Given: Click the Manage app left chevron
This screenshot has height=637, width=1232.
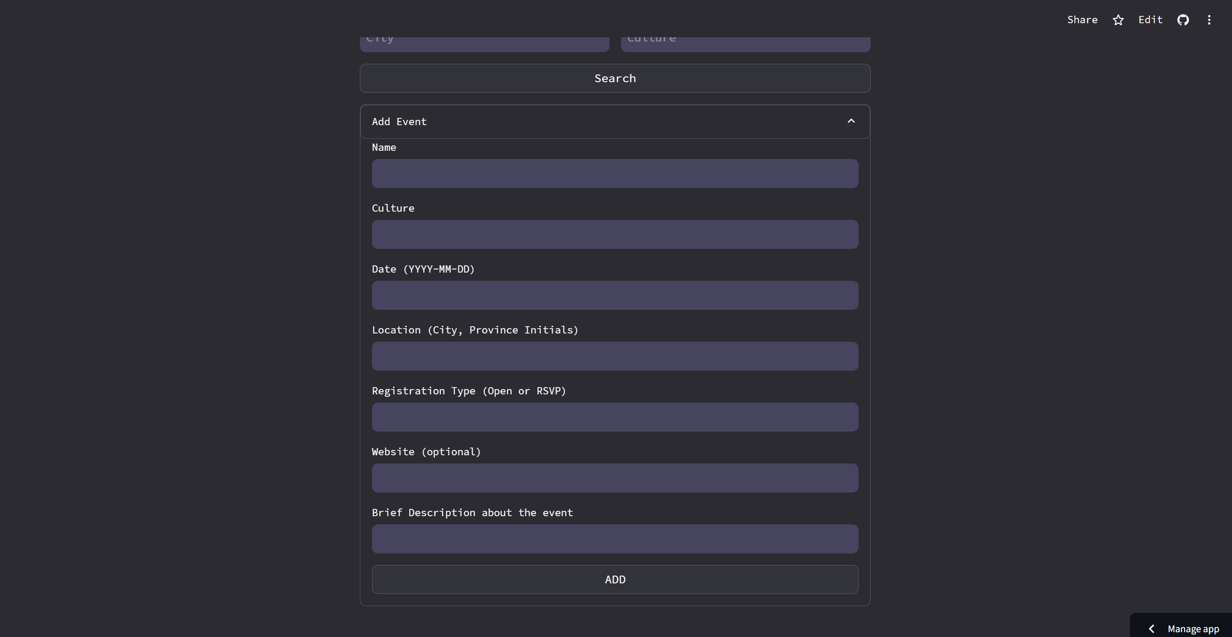Looking at the screenshot, I should pyautogui.click(x=1152, y=628).
